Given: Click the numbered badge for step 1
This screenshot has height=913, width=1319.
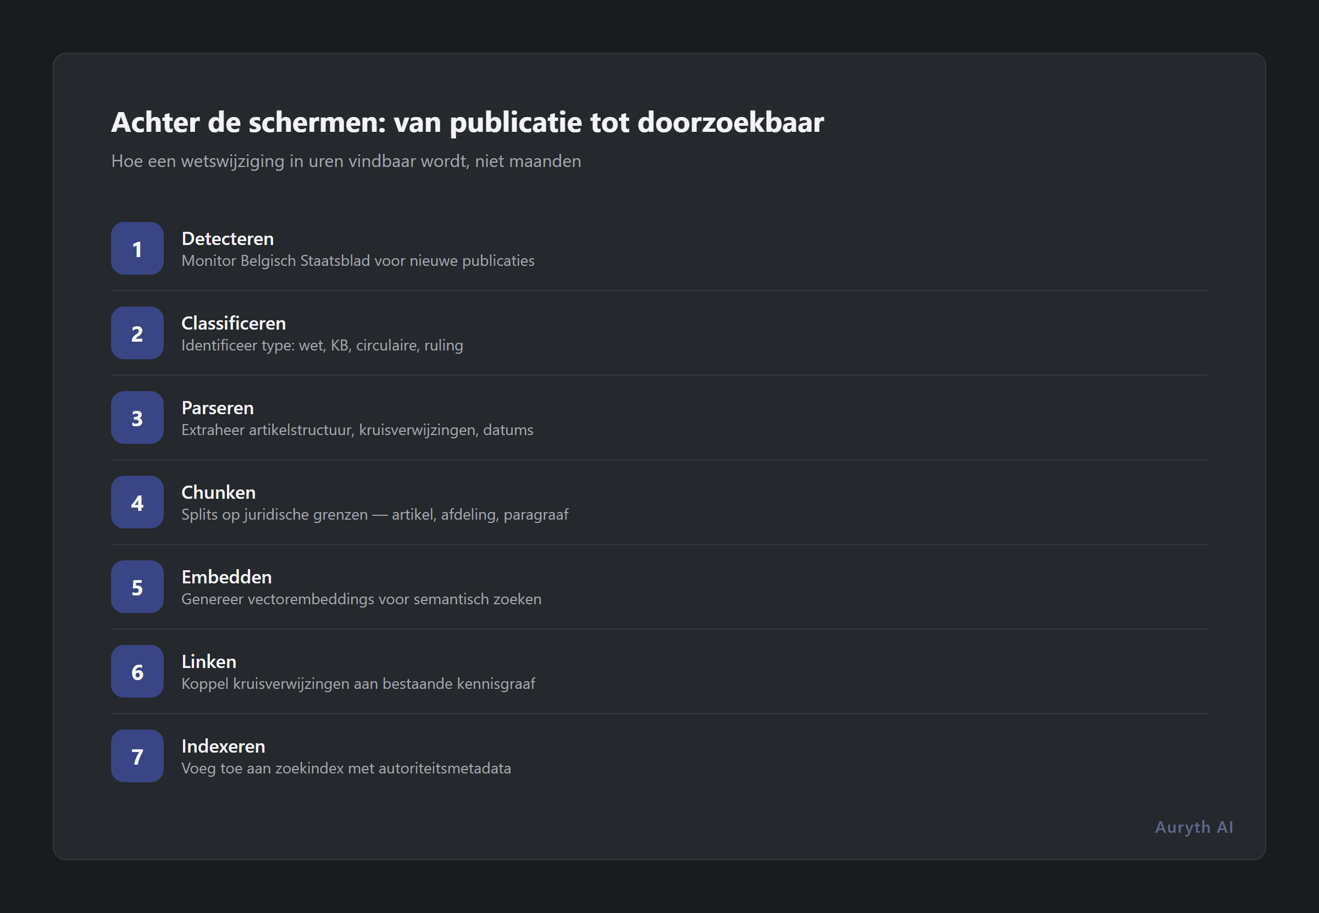Looking at the screenshot, I should click(137, 248).
